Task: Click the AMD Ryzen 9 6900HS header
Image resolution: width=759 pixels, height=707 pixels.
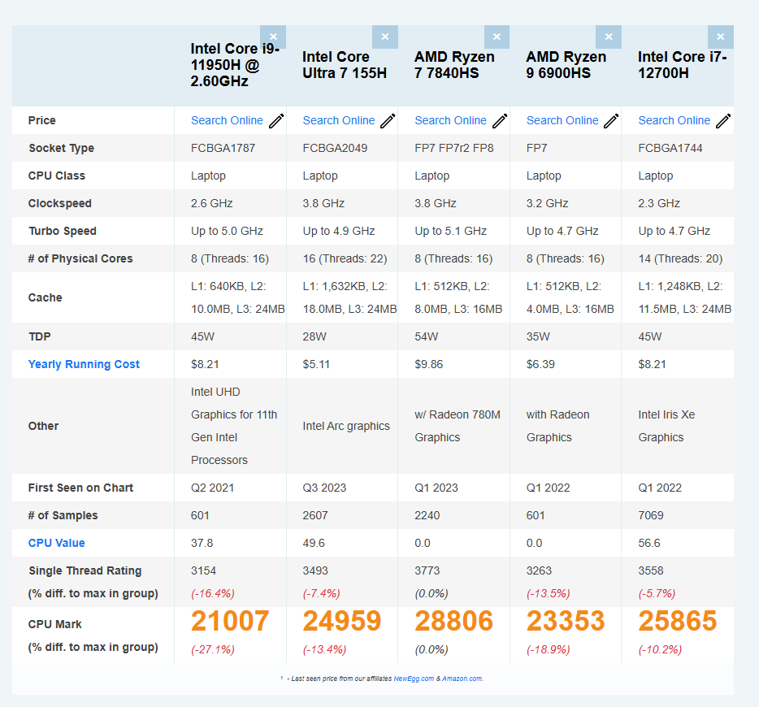Action: [x=566, y=65]
